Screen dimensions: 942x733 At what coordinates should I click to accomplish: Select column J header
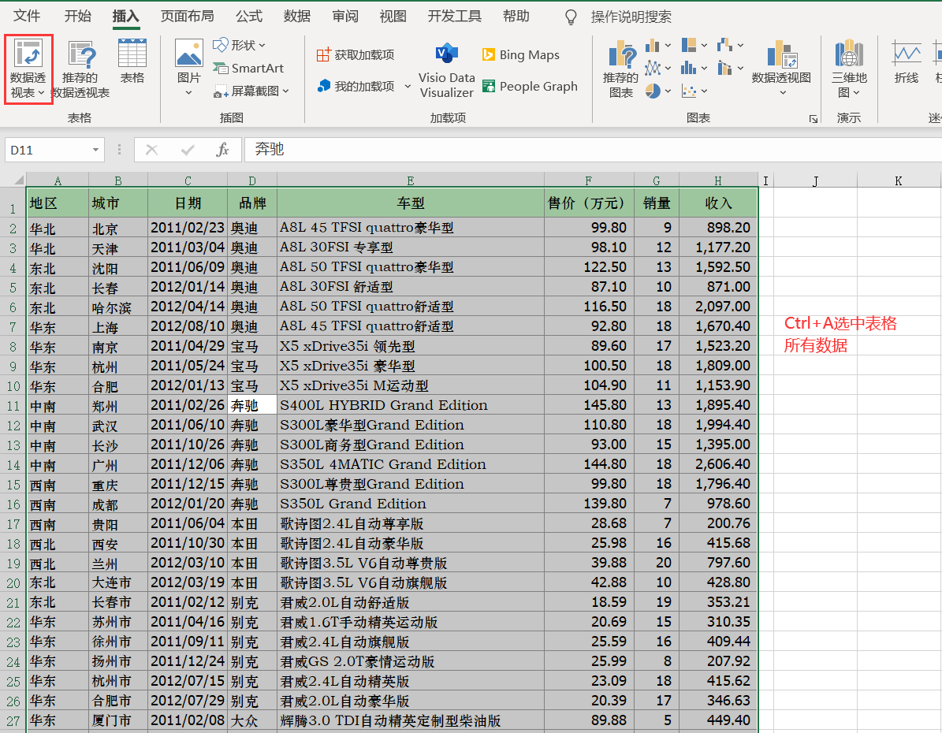[x=814, y=180]
